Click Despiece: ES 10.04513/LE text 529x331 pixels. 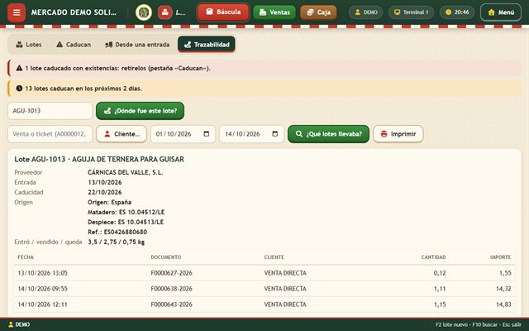pyautogui.click(x=126, y=222)
